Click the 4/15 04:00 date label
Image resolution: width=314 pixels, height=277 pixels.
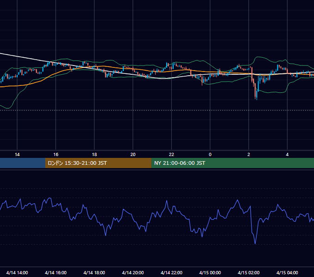click(x=287, y=272)
